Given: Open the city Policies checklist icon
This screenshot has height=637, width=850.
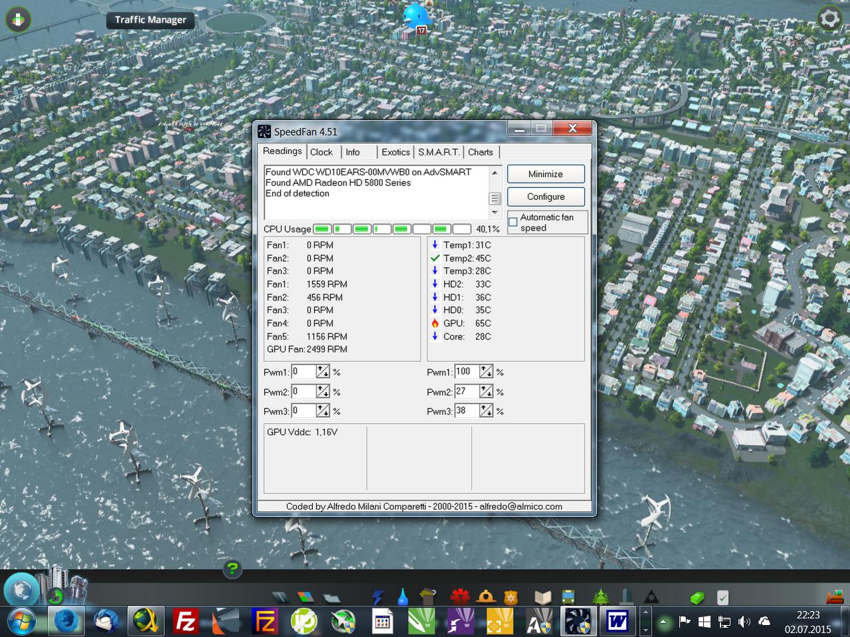Looking at the screenshot, I should tap(723, 597).
